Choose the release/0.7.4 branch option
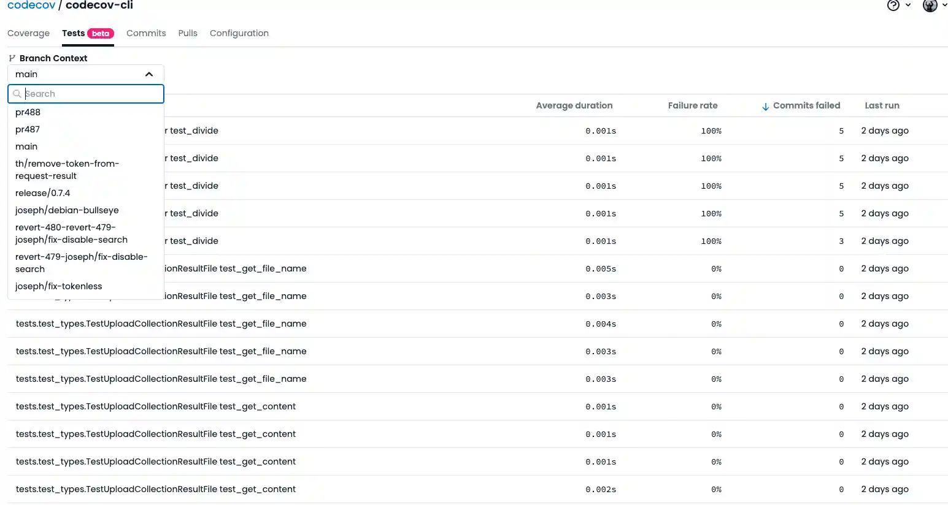Viewport: 948px width, 505px height. pyautogui.click(x=42, y=193)
